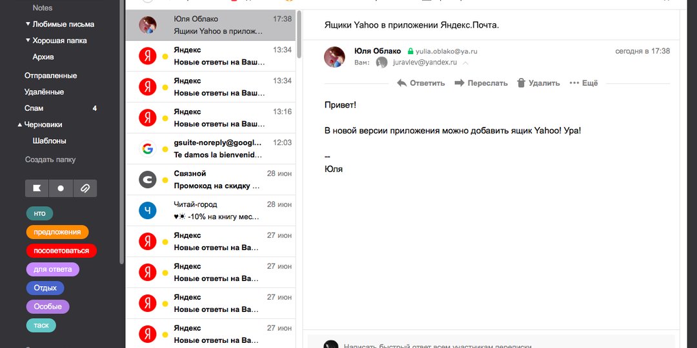The width and height of the screenshot is (697, 348).
Task: Open gsuite-noreply message from 12:03
Action: click(x=210, y=149)
